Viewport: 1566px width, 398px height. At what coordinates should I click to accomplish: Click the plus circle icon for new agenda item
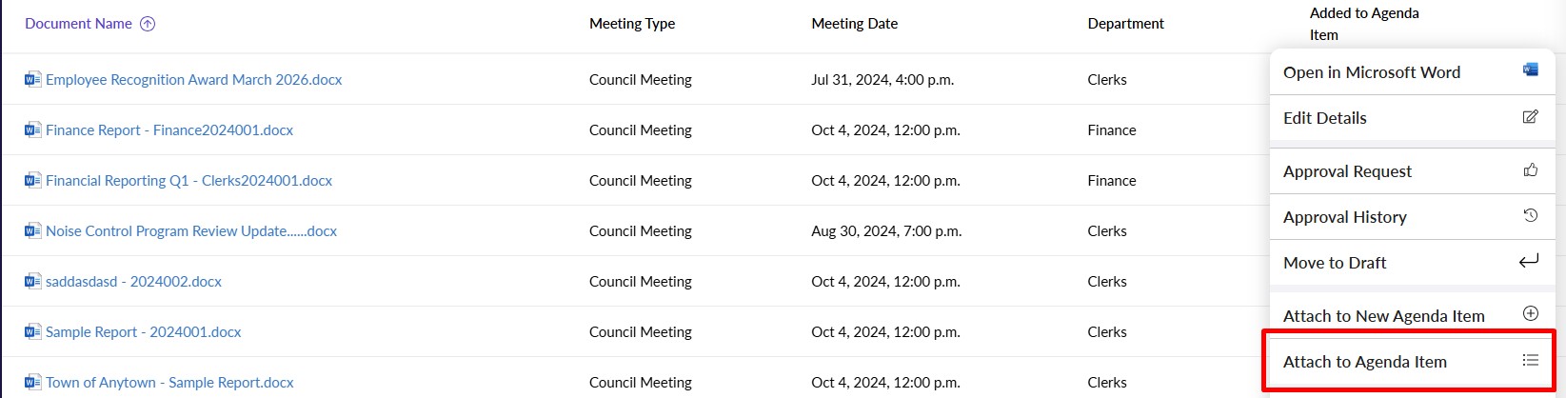[1530, 313]
